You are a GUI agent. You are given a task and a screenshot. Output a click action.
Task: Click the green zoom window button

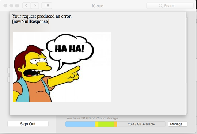(17, 5)
